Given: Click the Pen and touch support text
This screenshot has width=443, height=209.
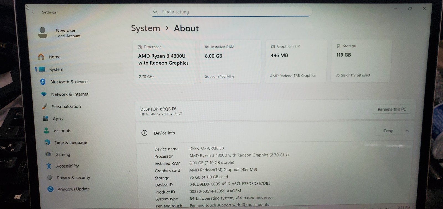Looking at the screenshot, I should click(x=229, y=205).
